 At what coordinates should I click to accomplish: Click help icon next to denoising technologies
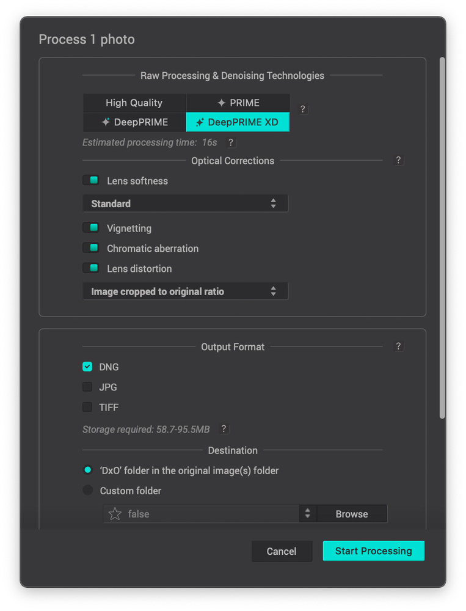303,109
